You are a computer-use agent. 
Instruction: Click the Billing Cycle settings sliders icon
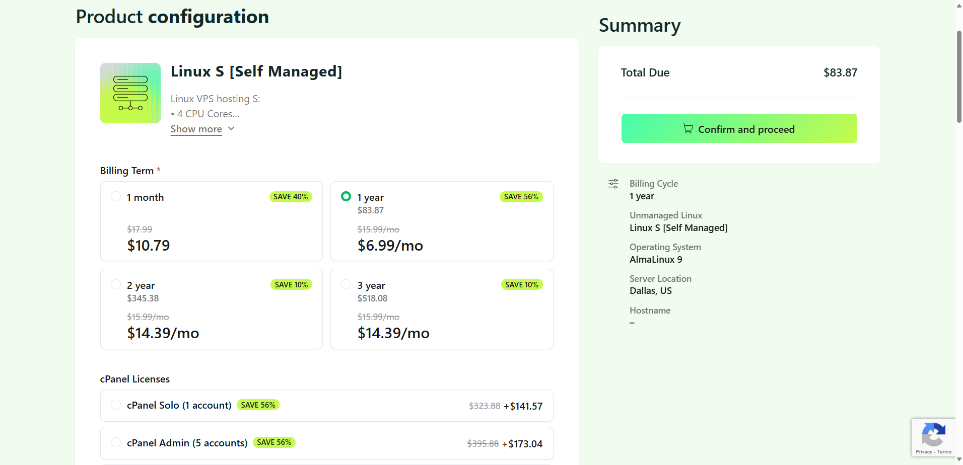click(x=613, y=184)
